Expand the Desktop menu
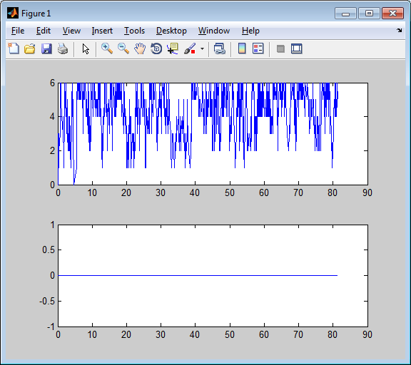Image resolution: width=411 pixels, height=365 pixels. pos(171,31)
